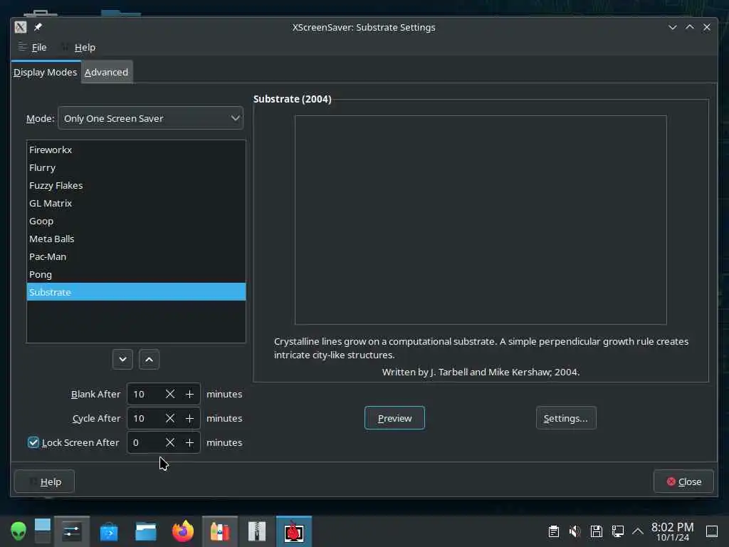
Task: Click the XScreenSaver window menu icon
Action: (x=20, y=27)
